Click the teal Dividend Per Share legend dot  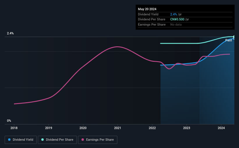43,140
